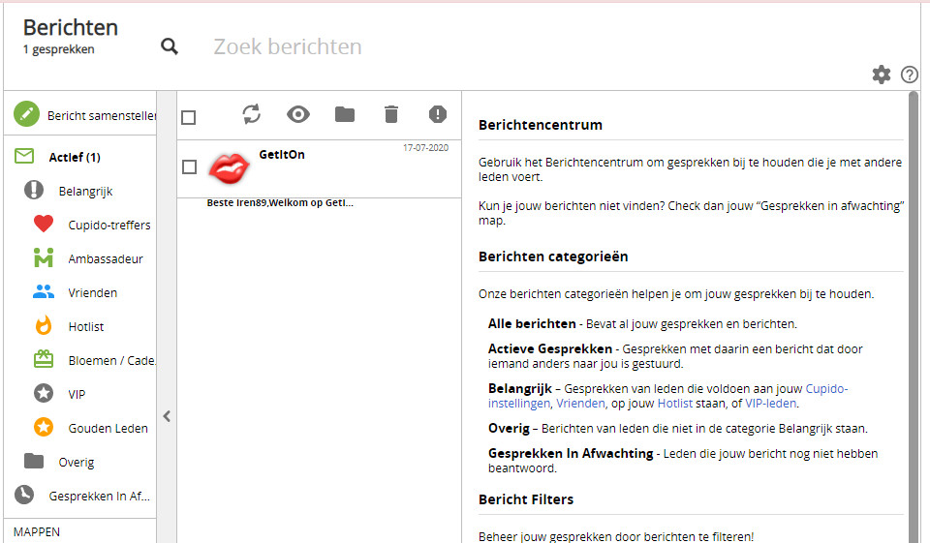Click the Zoek berichten search field
The height and width of the screenshot is (543, 930).
click(x=387, y=46)
